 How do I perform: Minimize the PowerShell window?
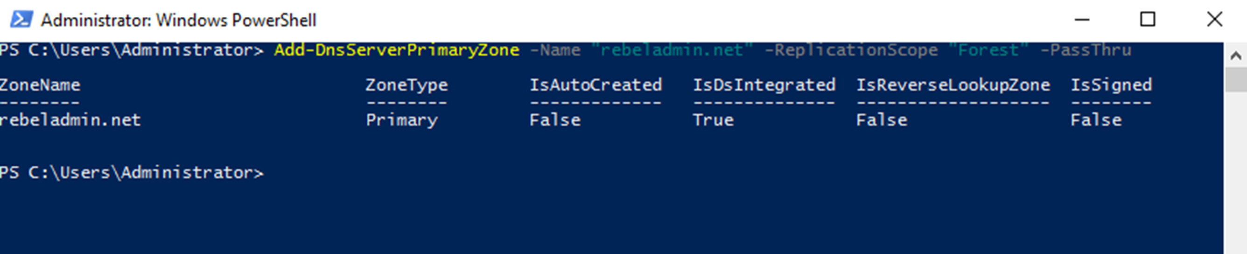point(1081,20)
